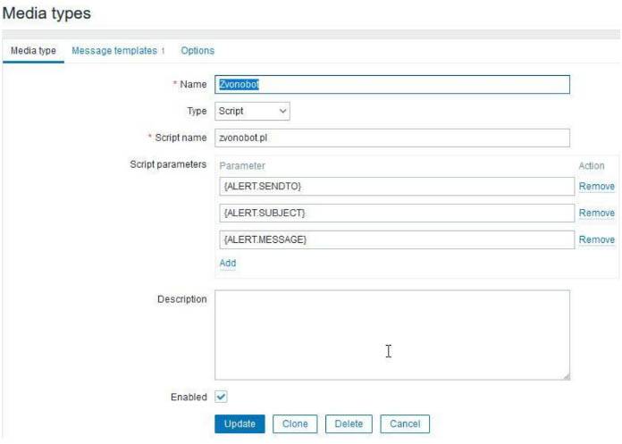The height and width of the screenshot is (444, 622).
Task: Add a new script parameter
Action: 228,264
